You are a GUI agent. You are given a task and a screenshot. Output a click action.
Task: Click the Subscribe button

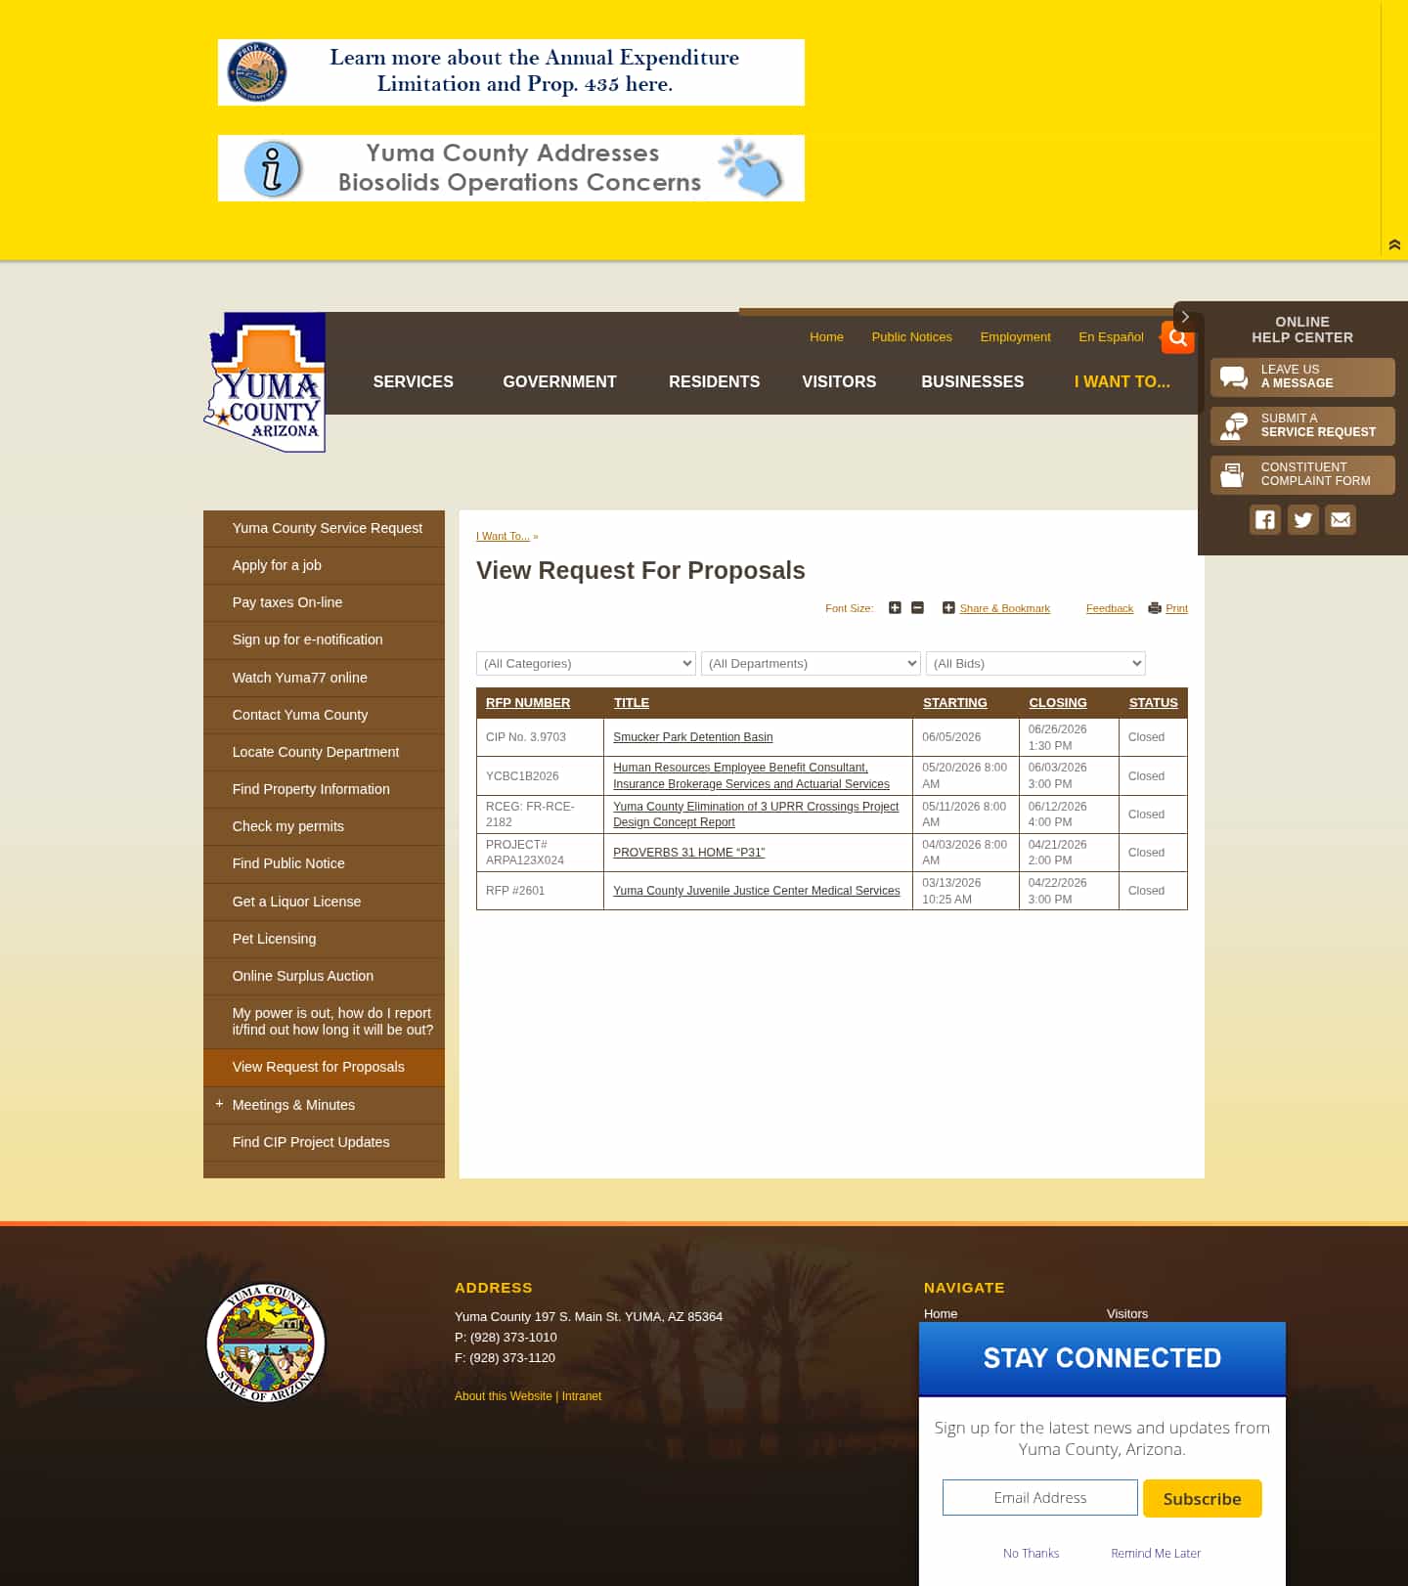point(1202,1498)
